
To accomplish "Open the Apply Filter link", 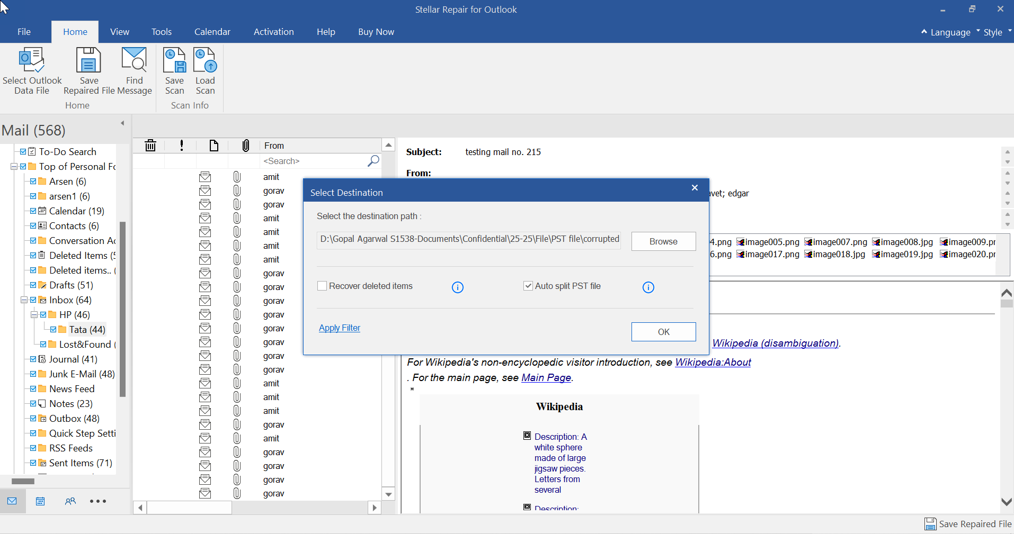I will pyautogui.click(x=340, y=328).
